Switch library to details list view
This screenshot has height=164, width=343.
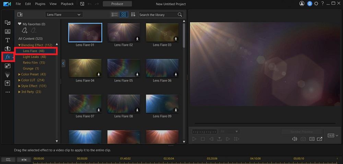tap(115, 14)
